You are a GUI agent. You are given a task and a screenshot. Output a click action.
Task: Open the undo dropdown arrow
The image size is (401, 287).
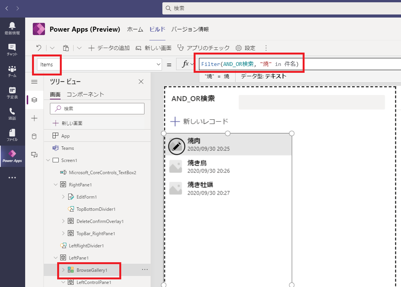52,48
